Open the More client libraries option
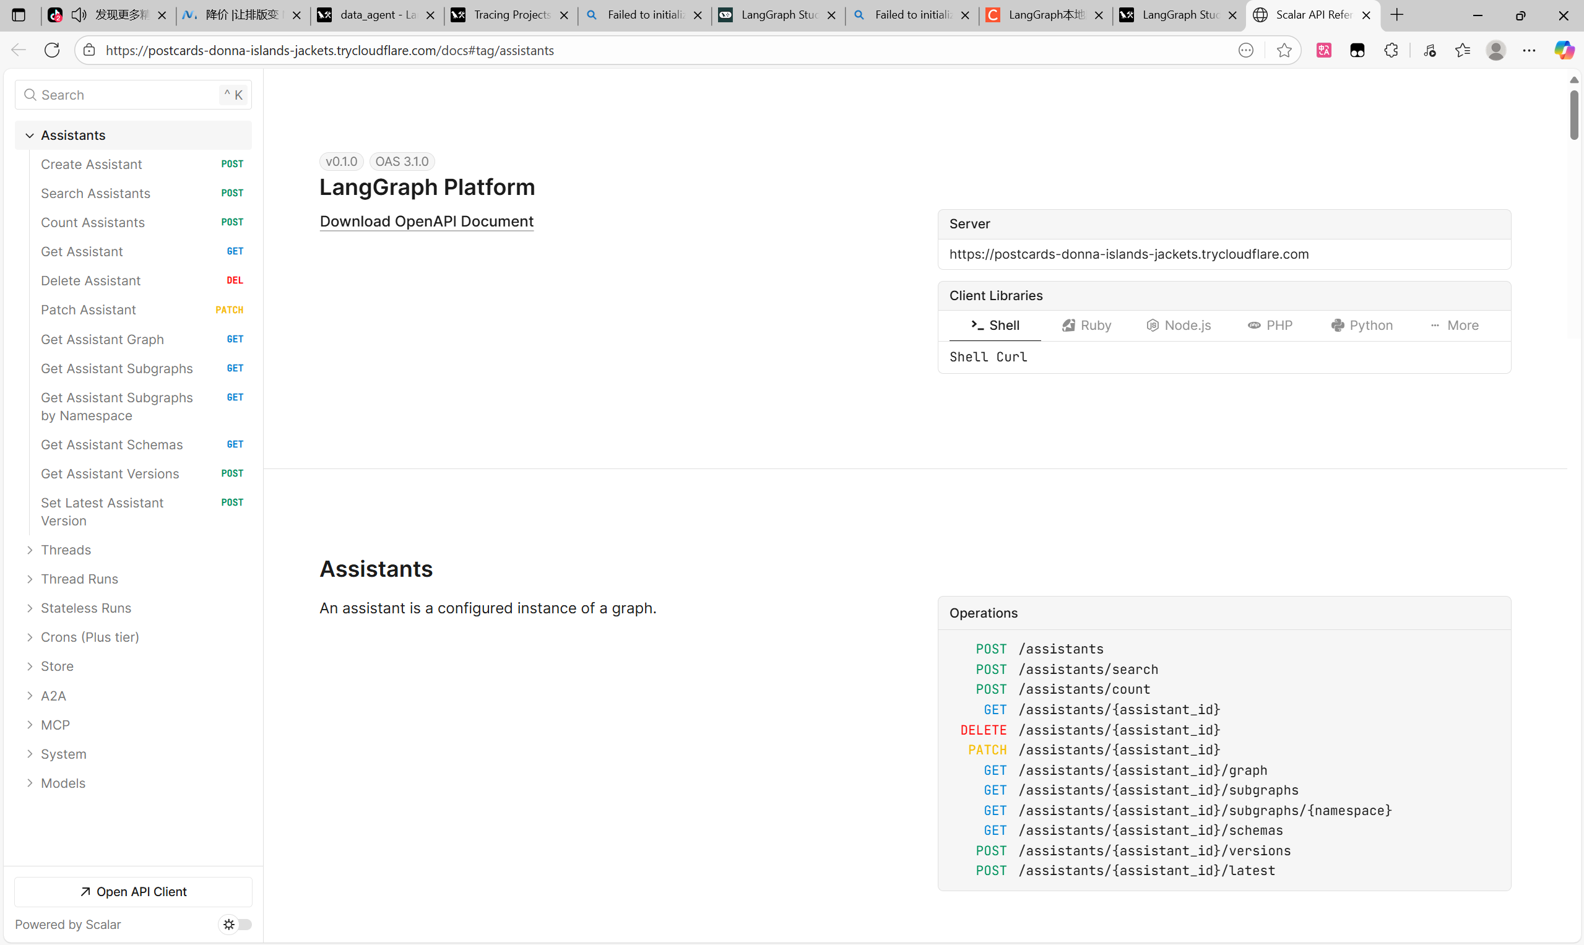The image size is (1584, 945). tap(1455, 326)
